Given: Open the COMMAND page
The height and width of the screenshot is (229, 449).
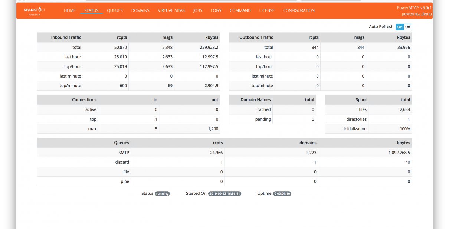Looking at the screenshot, I should click(240, 10).
